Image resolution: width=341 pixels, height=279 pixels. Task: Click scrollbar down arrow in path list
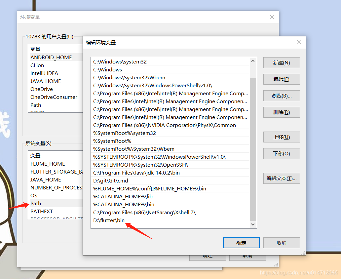253,224
